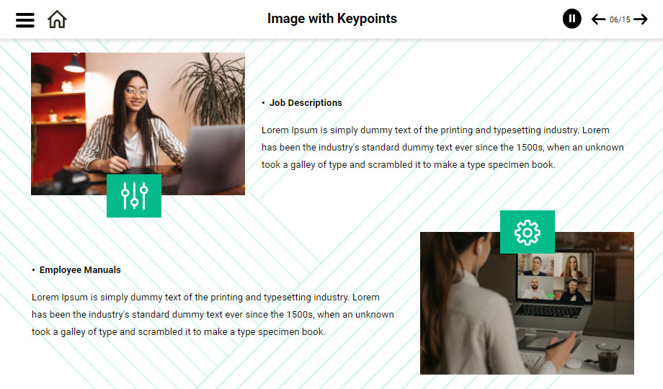Viewport: 663px width, 389px height.
Task: Click the Employee Manuals heading
Action: point(80,269)
